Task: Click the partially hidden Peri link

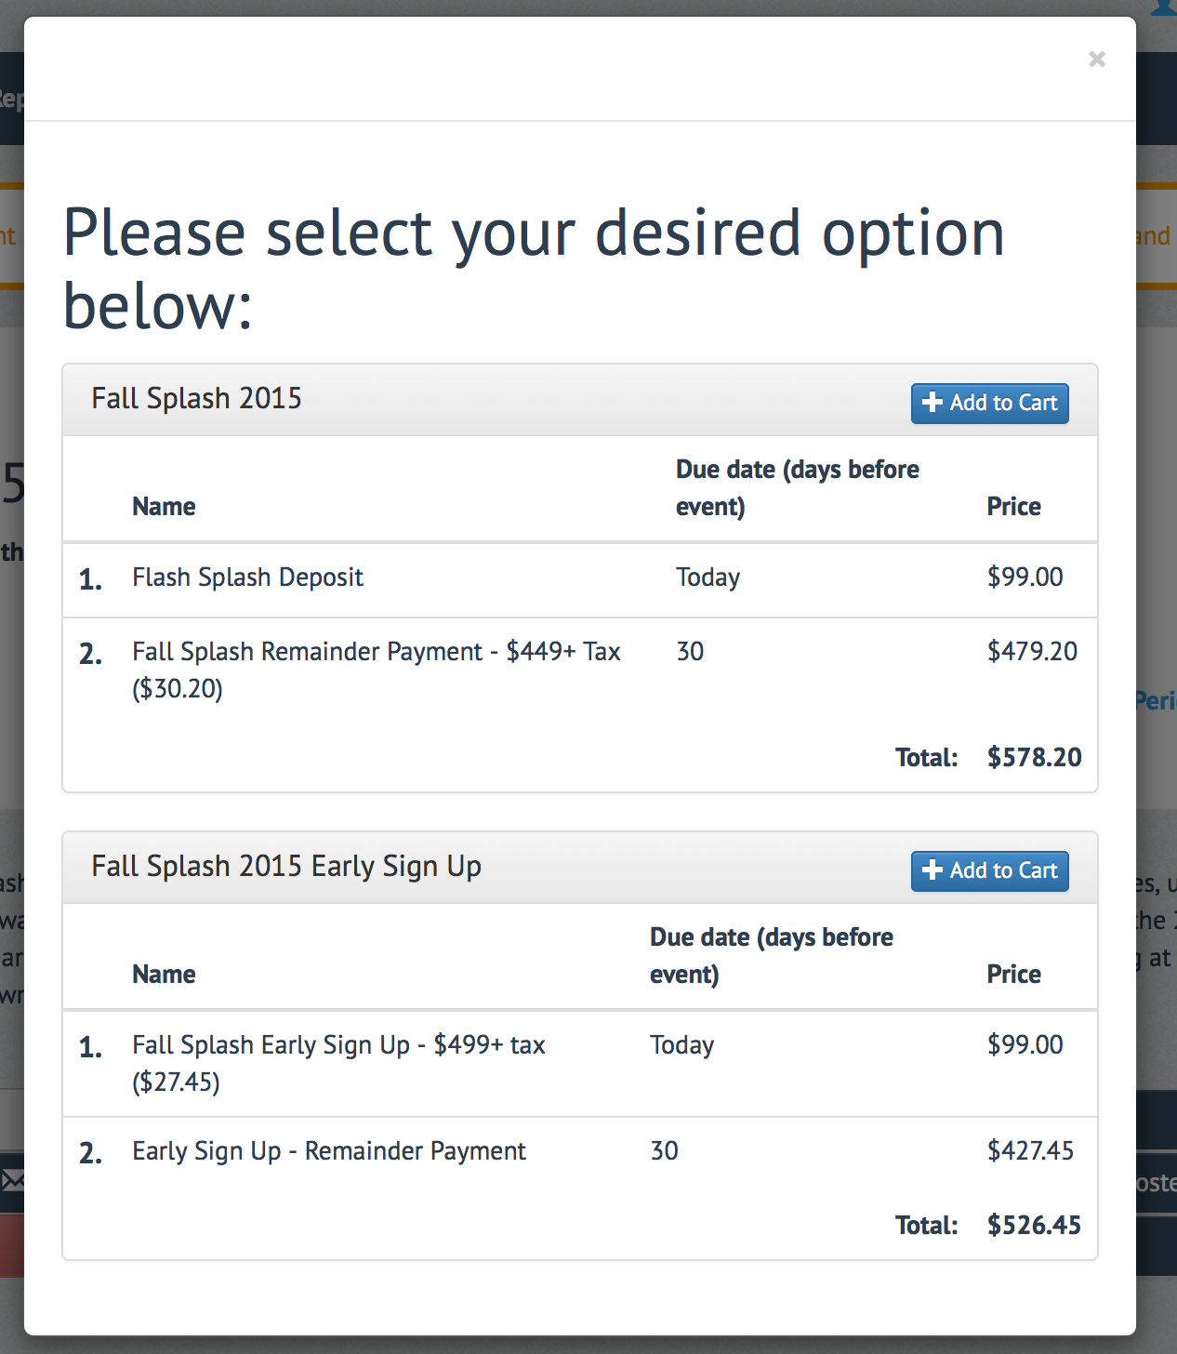Action: (1156, 701)
